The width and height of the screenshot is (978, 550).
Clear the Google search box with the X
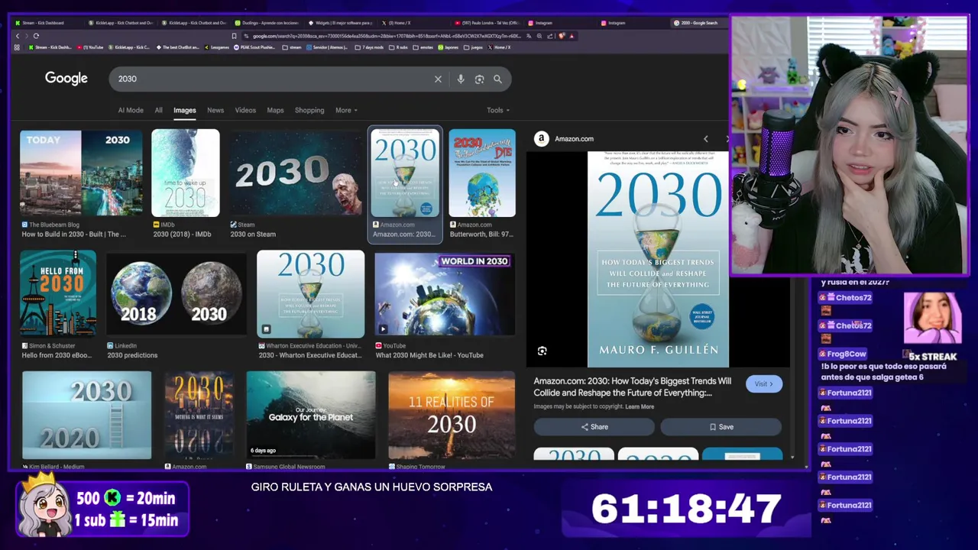tap(438, 79)
